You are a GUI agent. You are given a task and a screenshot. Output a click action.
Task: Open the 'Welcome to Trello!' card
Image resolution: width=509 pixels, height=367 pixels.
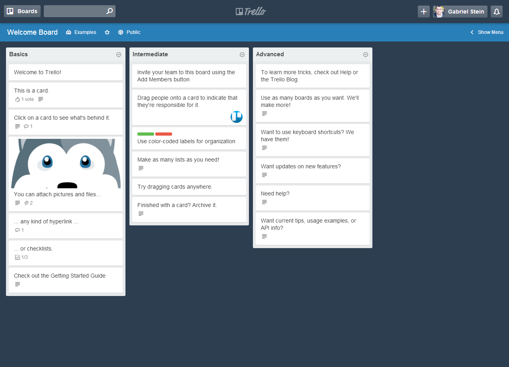coord(66,73)
